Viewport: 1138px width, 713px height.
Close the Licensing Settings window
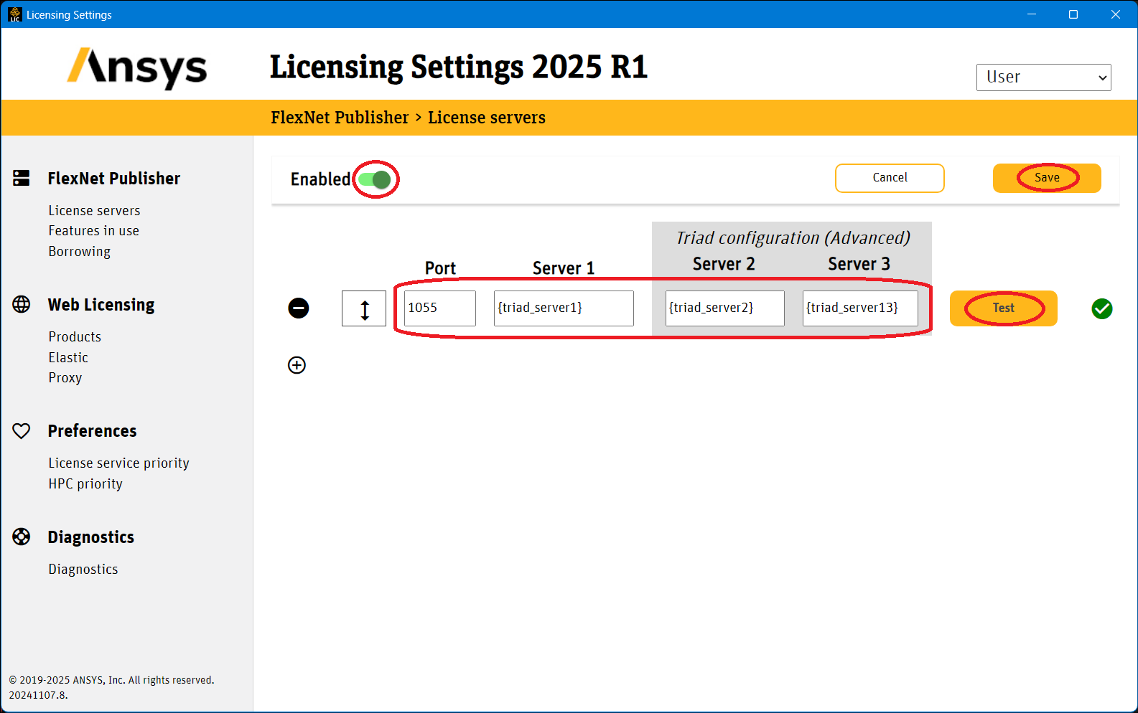(1116, 14)
